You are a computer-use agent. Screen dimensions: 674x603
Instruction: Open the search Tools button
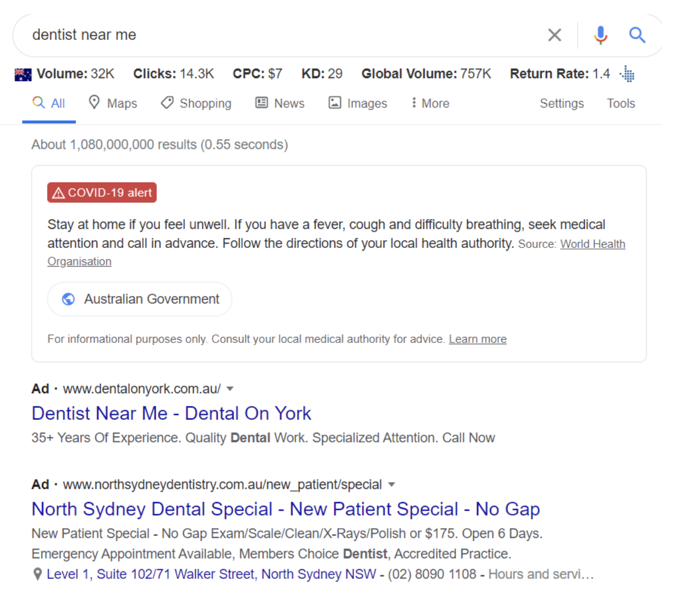[x=620, y=103]
